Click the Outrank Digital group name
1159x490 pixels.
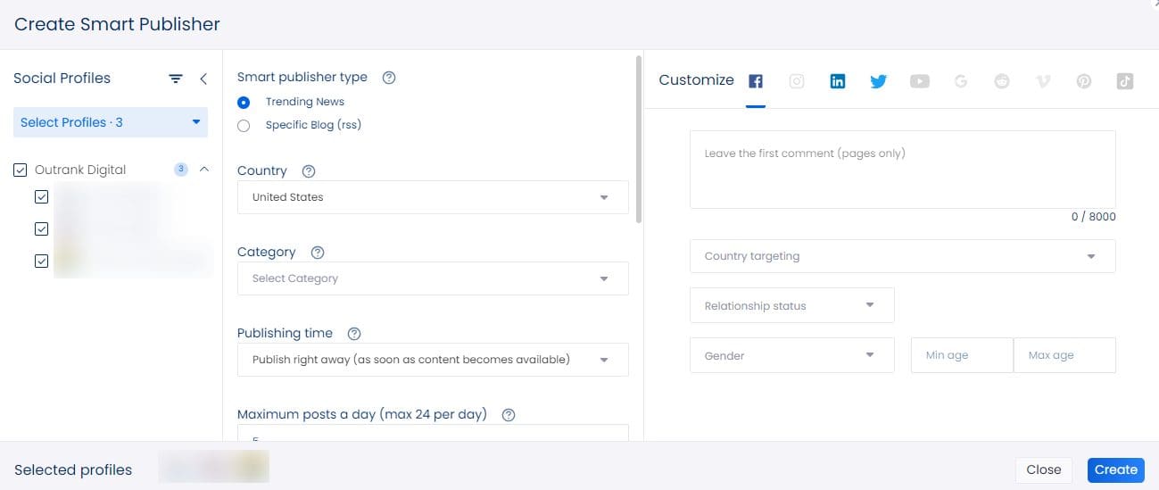80,170
